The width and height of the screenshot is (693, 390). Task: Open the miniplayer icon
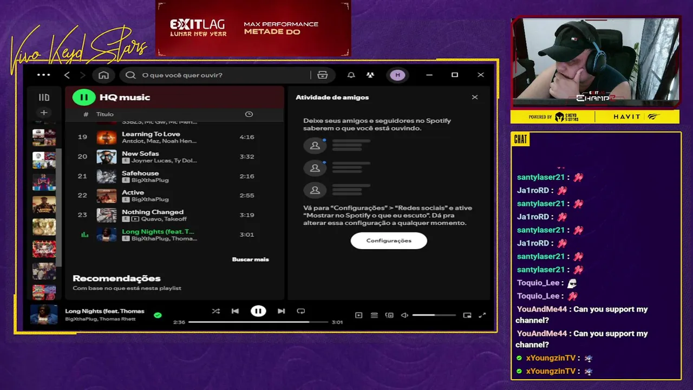pos(467,315)
